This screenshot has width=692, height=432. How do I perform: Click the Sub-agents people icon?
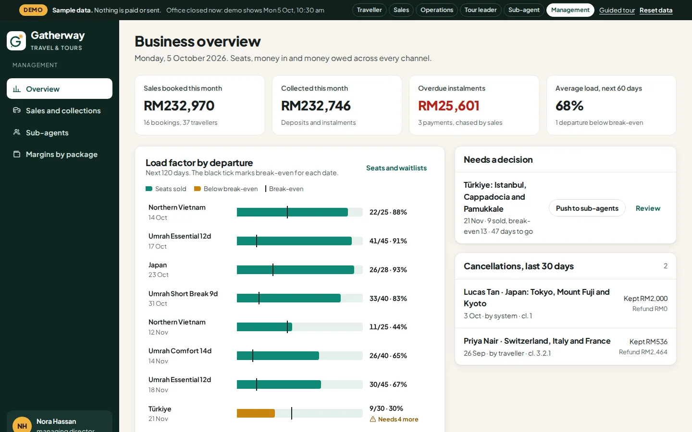(x=17, y=132)
